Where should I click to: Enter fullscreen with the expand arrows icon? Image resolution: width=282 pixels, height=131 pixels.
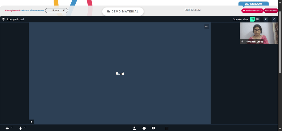click(274, 19)
